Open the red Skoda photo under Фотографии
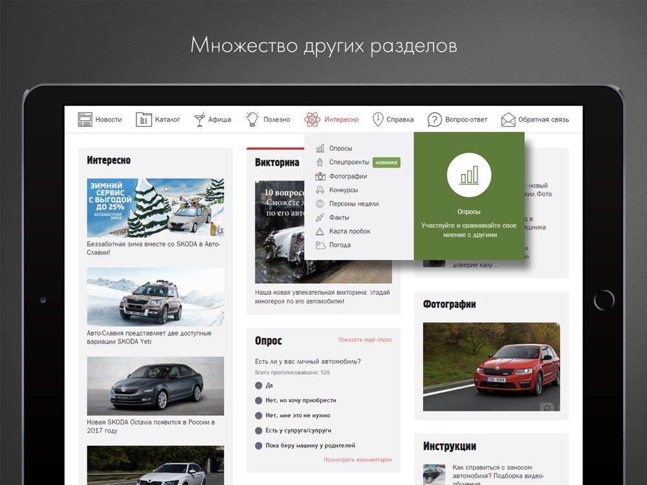This screenshot has width=647, height=485. pos(492,367)
